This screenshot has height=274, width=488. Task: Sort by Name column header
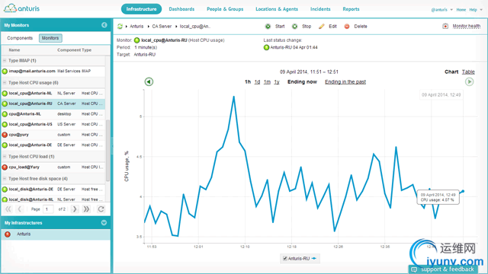click(x=14, y=50)
